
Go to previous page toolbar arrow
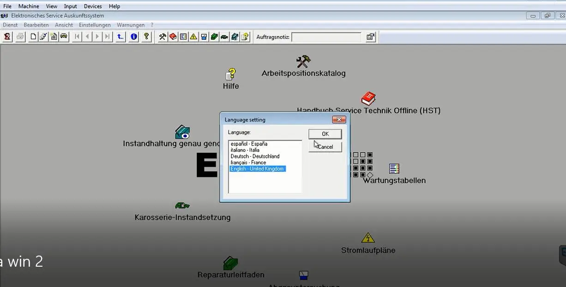click(x=87, y=37)
